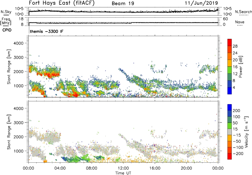Screen dimensions: 252x175
Task: Click the "-200" label on Velocity colorbar
Action: (238, 154)
